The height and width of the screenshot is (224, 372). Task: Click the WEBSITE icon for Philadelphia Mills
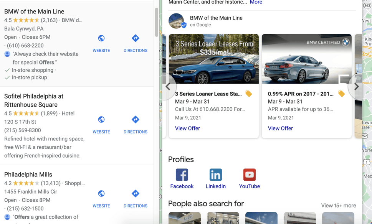(x=101, y=194)
